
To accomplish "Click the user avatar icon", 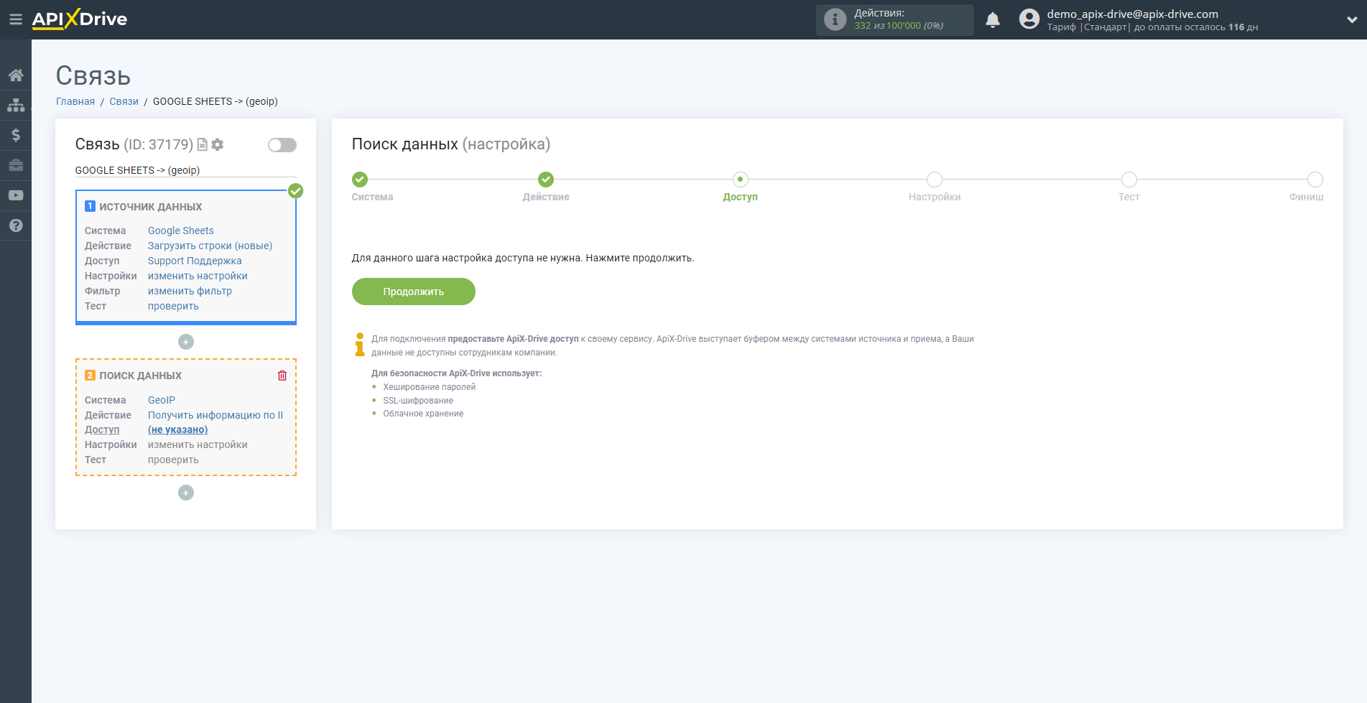I will (x=1029, y=19).
